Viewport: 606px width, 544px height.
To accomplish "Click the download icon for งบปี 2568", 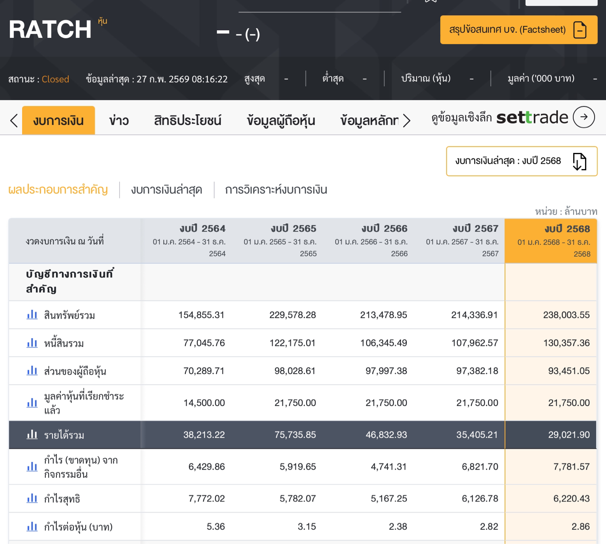I will (x=580, y=161).
